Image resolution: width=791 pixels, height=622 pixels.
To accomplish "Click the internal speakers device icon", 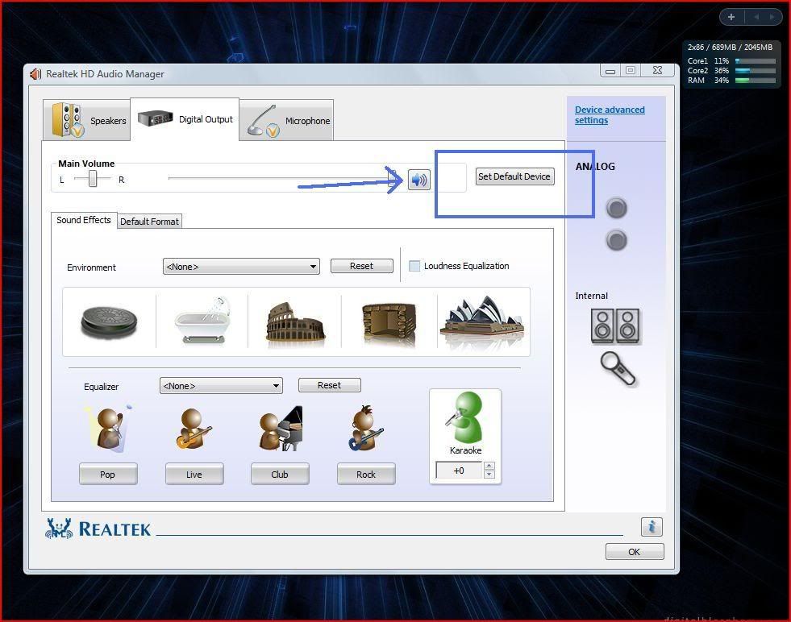I will coord(615,326).
